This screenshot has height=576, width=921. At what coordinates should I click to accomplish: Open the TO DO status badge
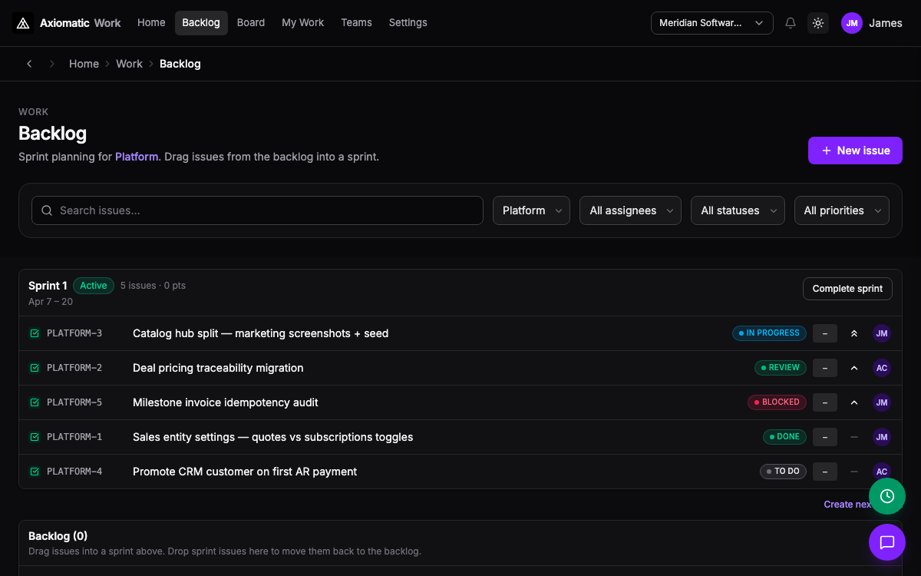pos(783,472)
